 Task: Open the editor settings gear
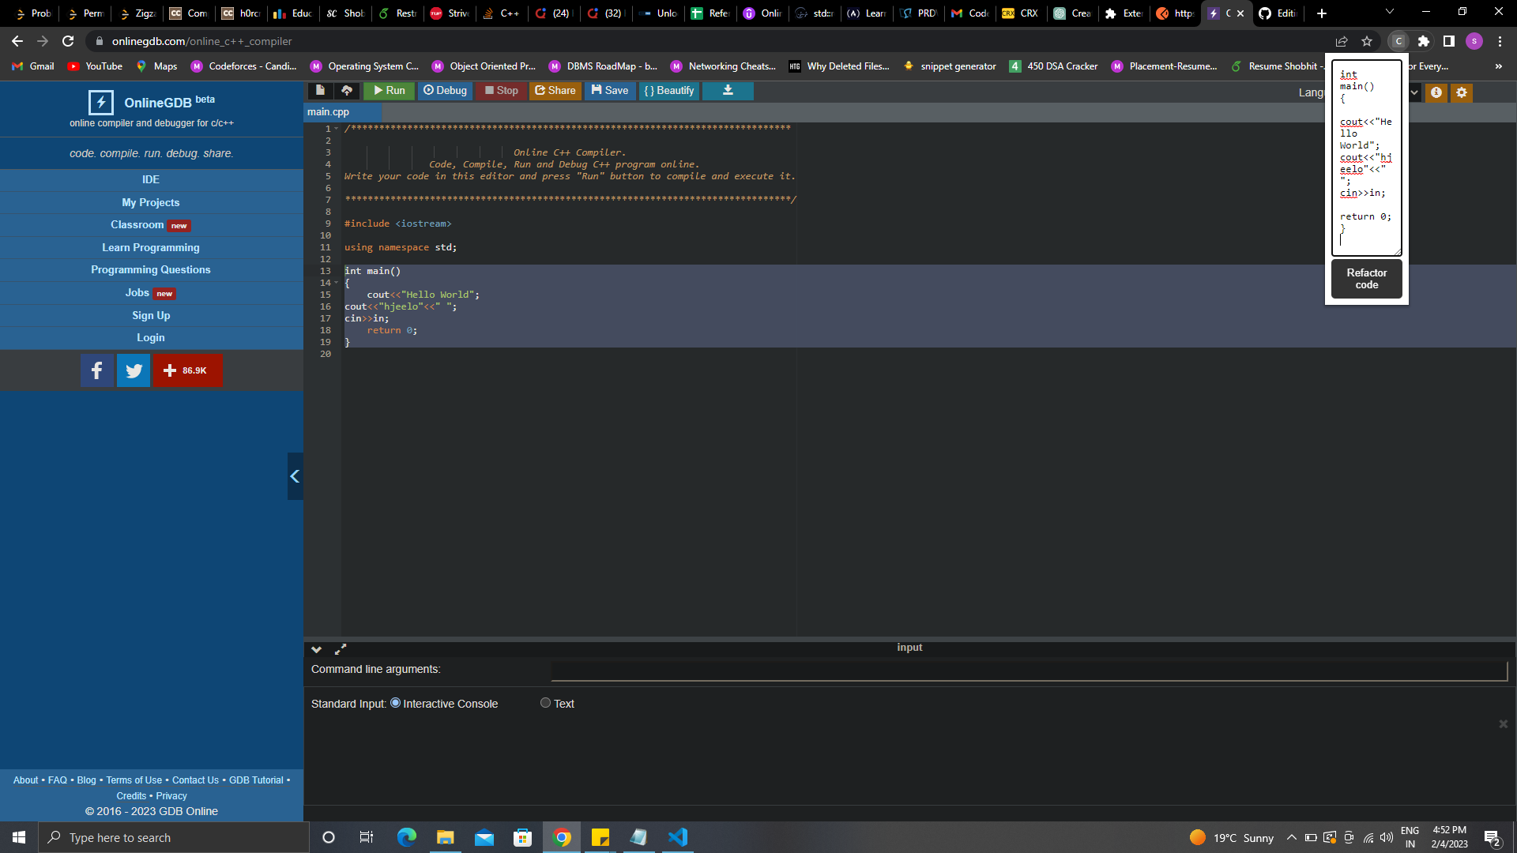click(x=1461, y=92)
